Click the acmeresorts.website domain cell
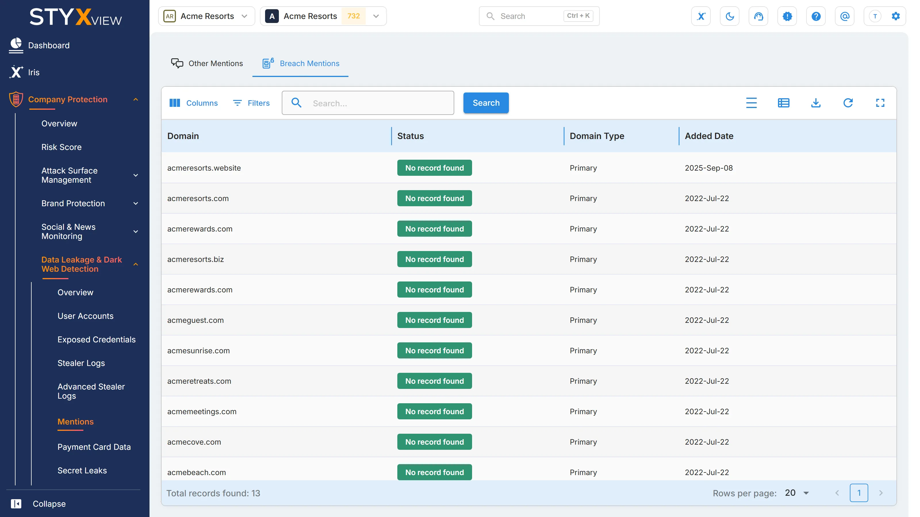This screenshot has width=920, height=517. coord(204,168)
